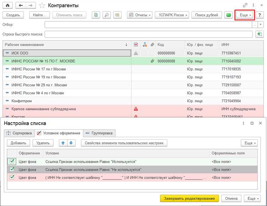Uncheck the "Используется" formatting rule checkbox
267x206 pixels.
point(11,162)
